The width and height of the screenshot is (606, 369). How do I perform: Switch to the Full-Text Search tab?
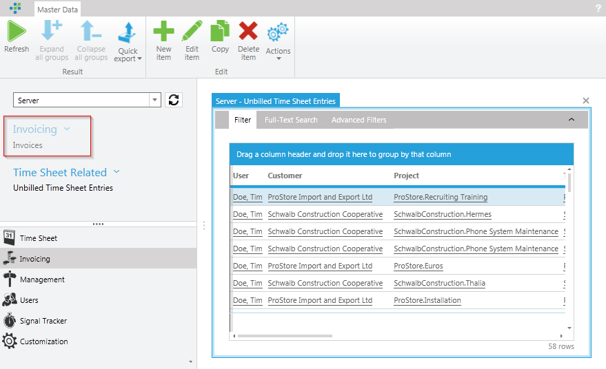click(291, 120)
